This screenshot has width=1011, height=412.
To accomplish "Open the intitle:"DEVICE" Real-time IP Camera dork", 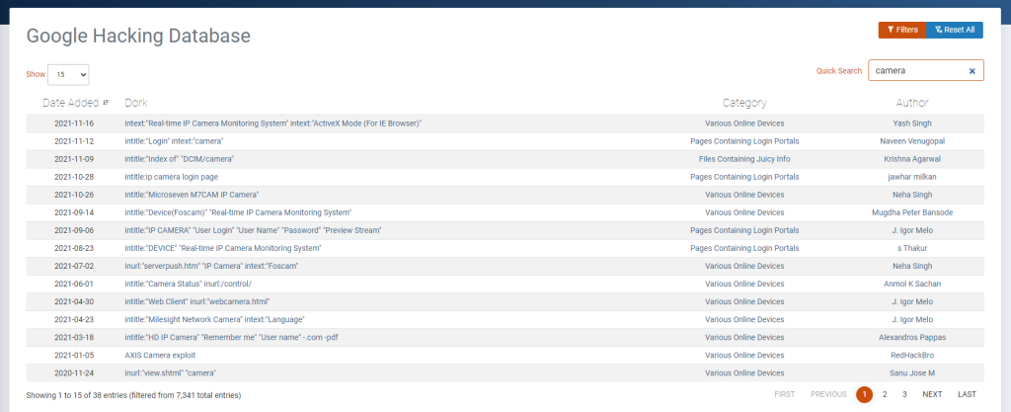I will (222, 248).
